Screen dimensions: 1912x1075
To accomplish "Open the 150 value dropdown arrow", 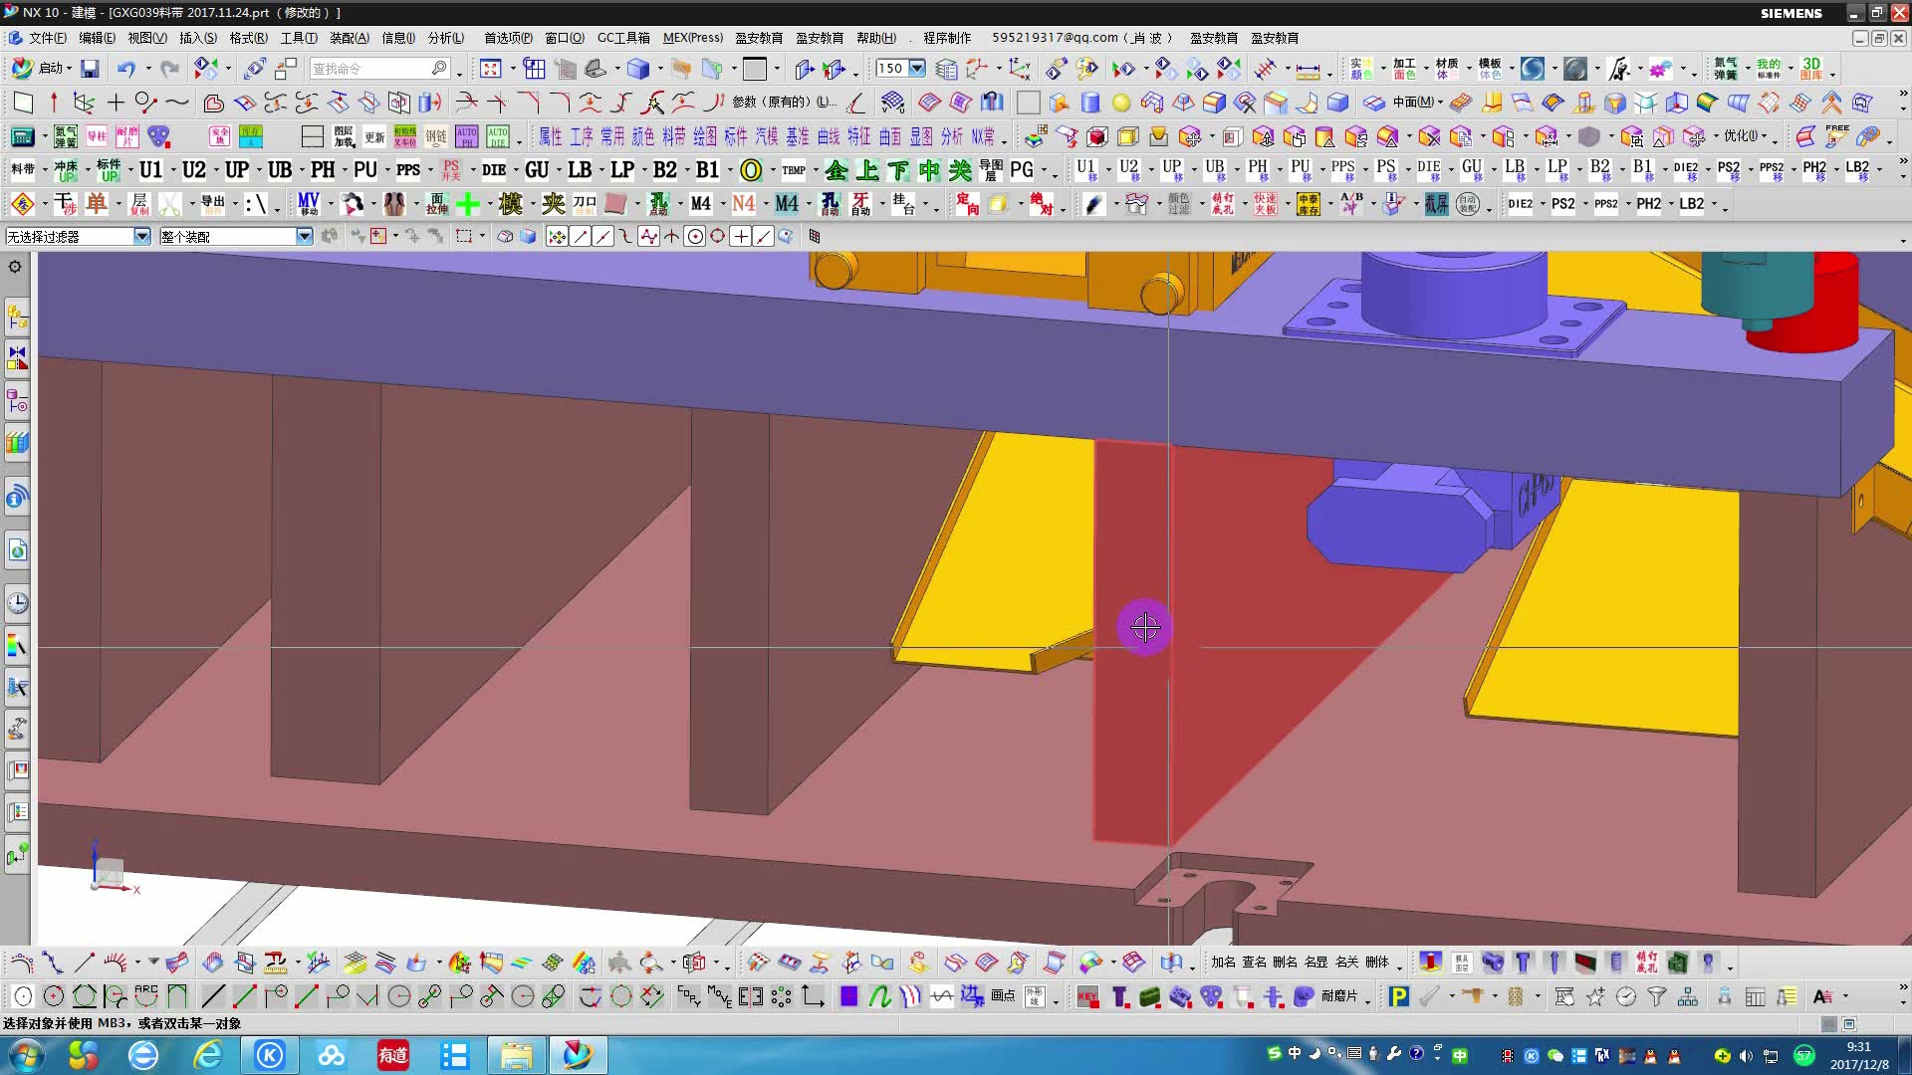I will point(917,69).
